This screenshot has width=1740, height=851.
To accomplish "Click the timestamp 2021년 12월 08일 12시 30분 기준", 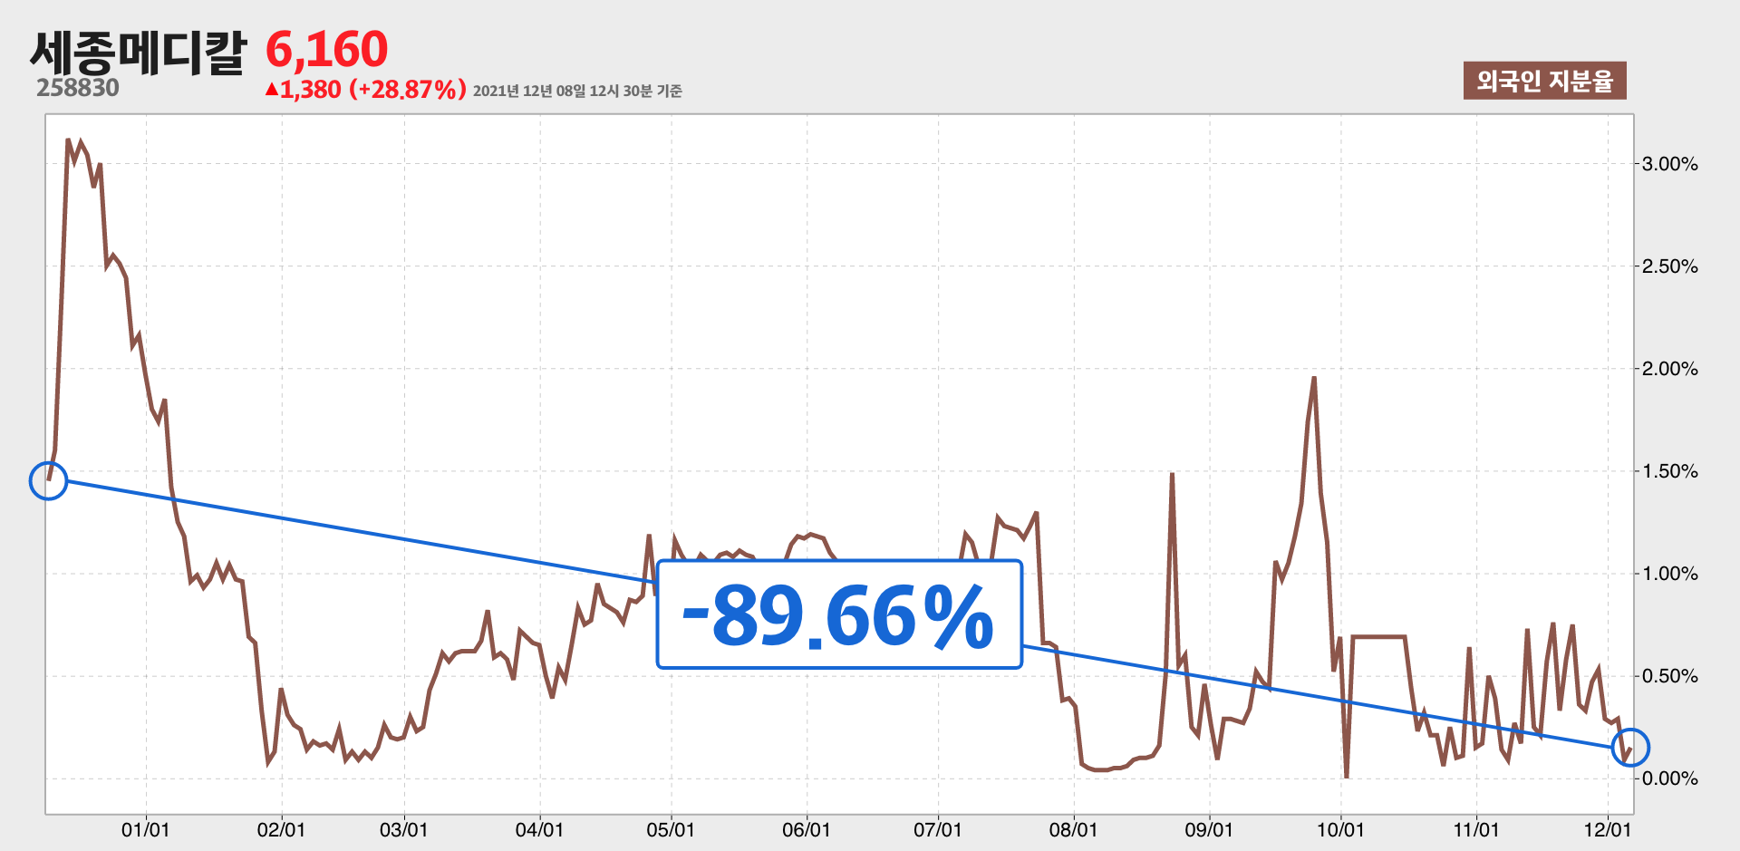I will [577, 91].
